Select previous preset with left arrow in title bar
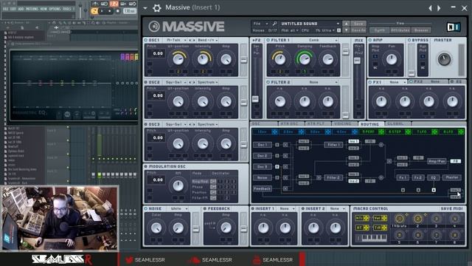The width and height of the screenshot is (472, 266). [430, 8]
